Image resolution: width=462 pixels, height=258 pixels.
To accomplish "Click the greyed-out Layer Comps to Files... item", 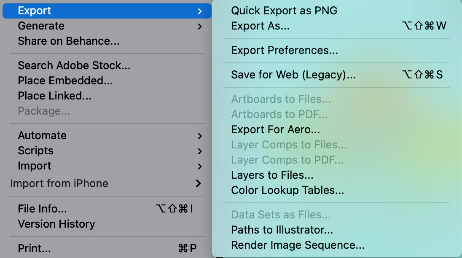I will 337,145.
